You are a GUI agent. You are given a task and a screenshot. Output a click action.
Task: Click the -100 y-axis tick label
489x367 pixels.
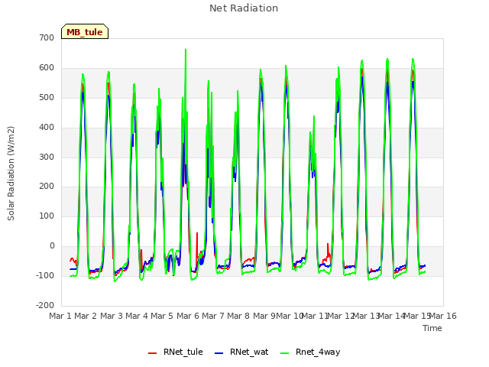45,275
